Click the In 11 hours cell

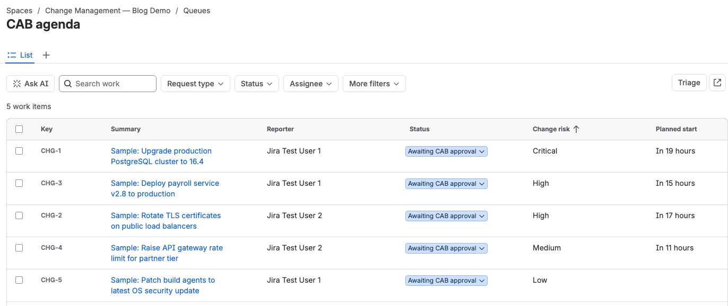tap(675, 248)
